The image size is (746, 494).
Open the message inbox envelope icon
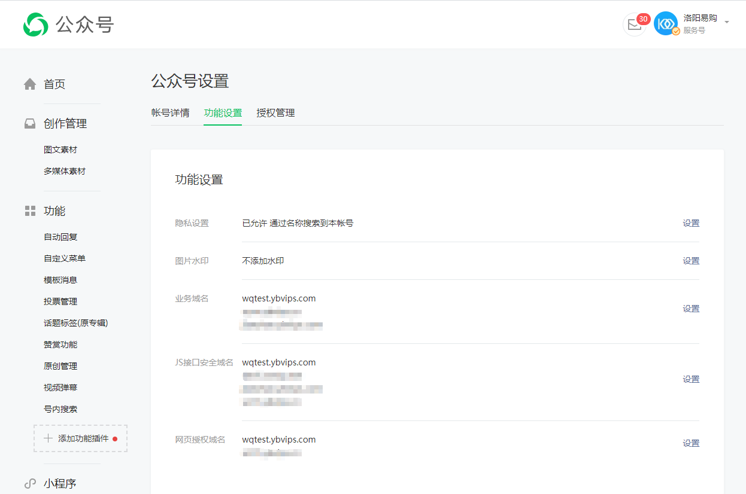(634, 25)
